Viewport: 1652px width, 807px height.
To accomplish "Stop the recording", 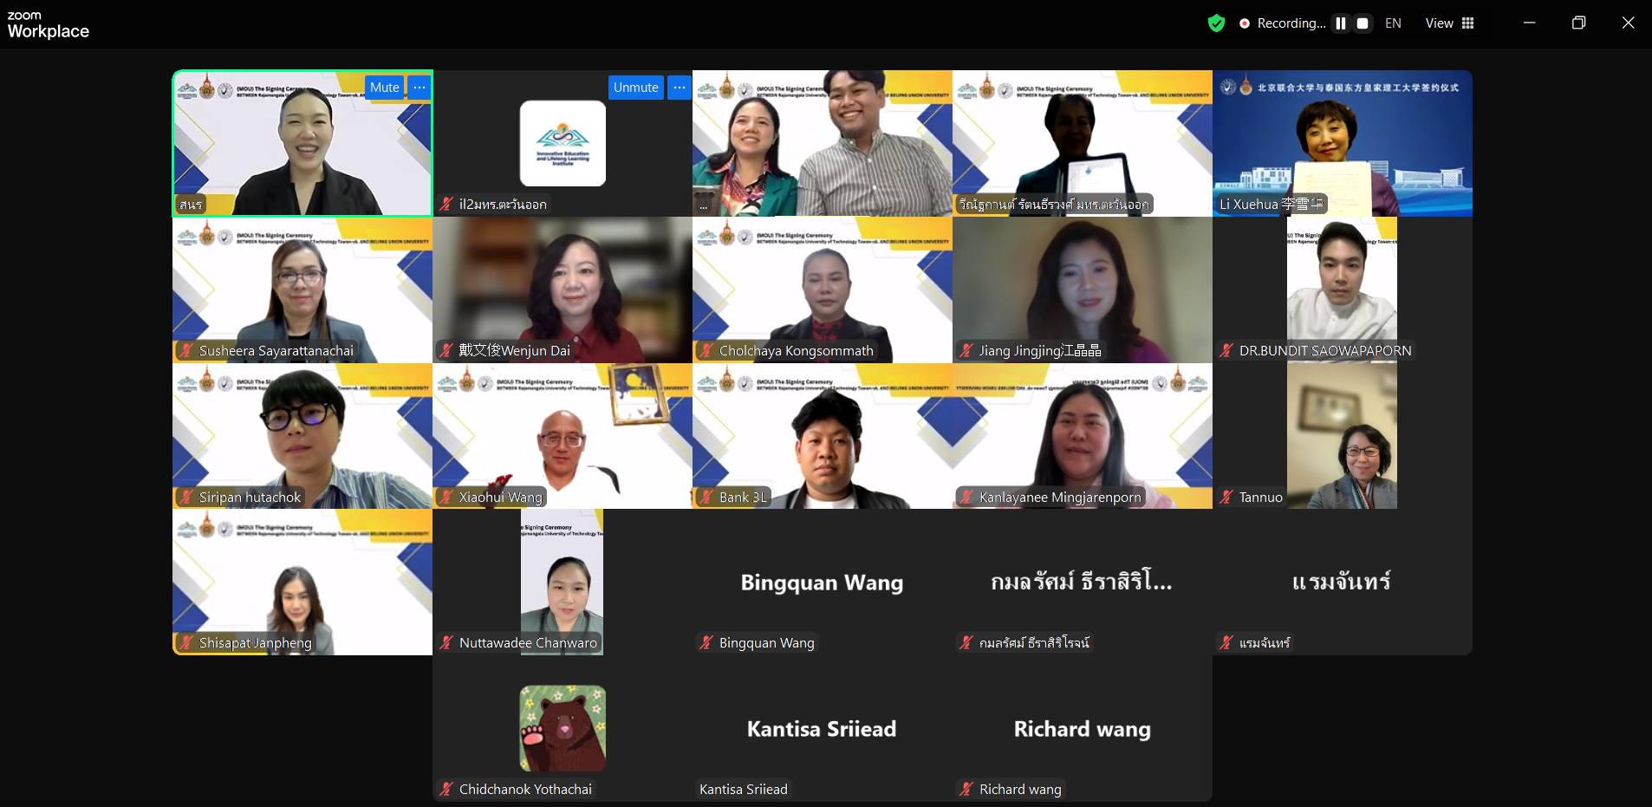I will tap(1363, 23).
